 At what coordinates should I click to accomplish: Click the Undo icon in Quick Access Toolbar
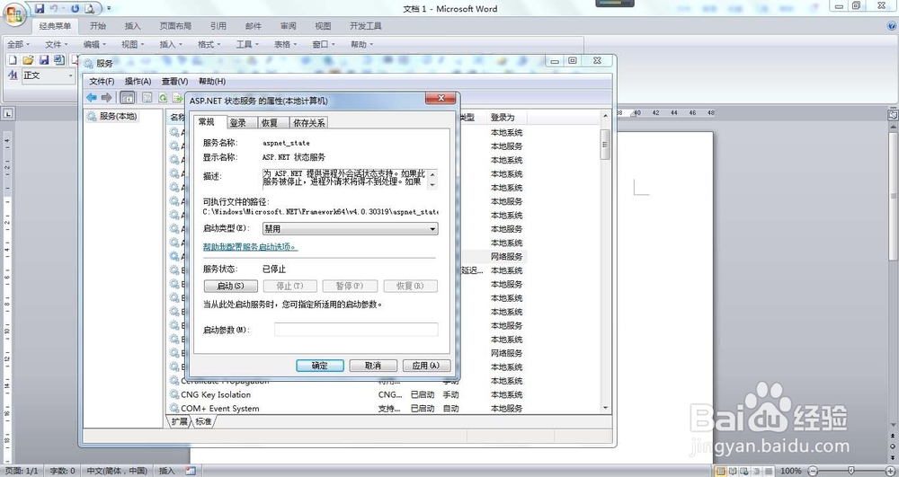tap(54, 9)
